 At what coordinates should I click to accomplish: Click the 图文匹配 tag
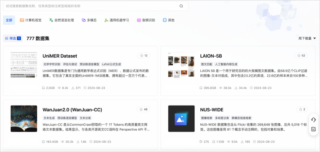click(x=207, y=64)
